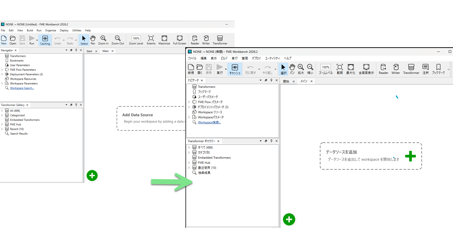Expand Deployment Parameters (3) in English Navigator

[2, 74]
